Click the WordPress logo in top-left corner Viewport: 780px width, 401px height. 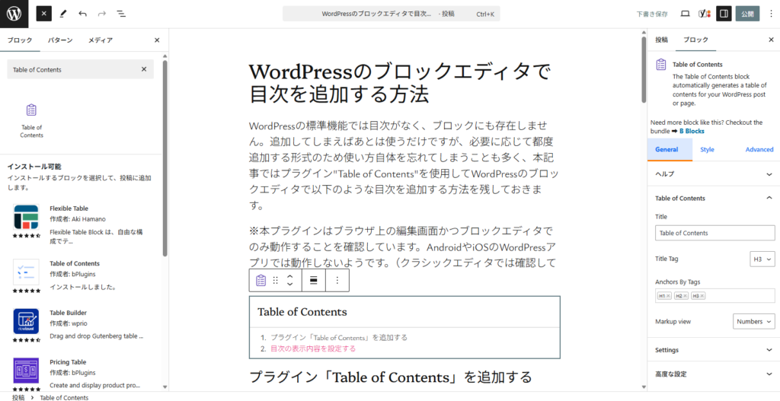click(x=14, y=14)
